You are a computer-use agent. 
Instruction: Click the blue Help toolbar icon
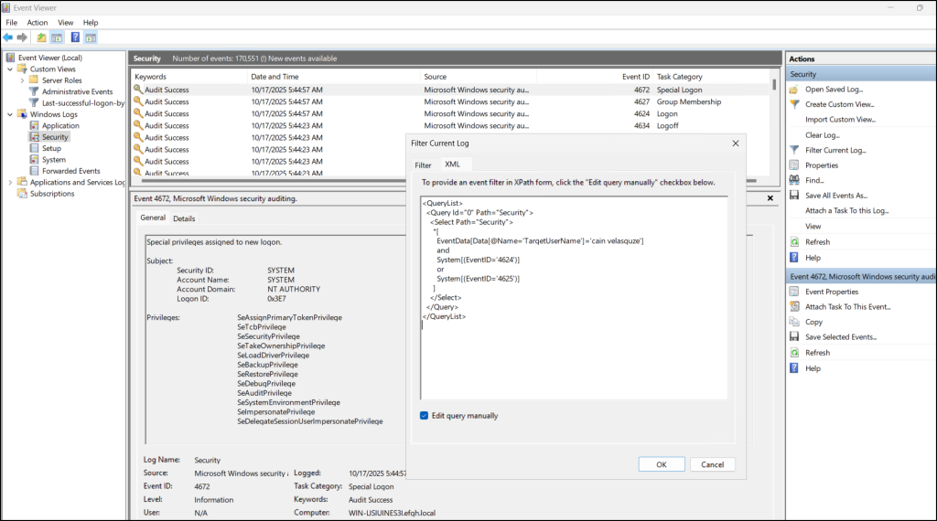point(75,37)
